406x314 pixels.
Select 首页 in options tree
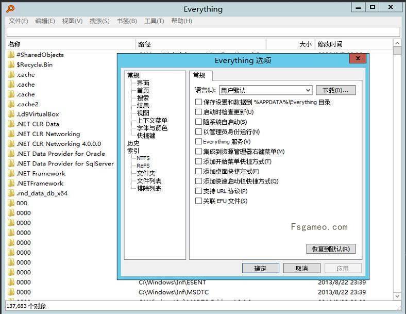143,90
